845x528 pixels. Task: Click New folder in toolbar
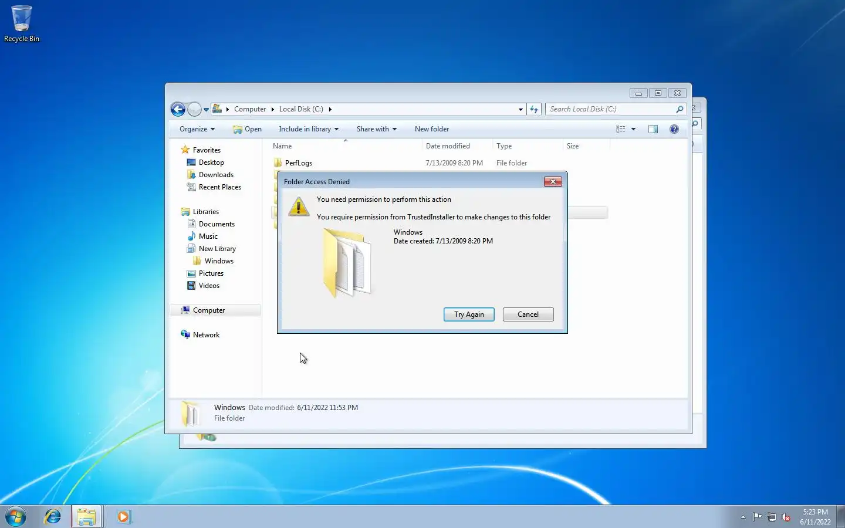(432, 129)
